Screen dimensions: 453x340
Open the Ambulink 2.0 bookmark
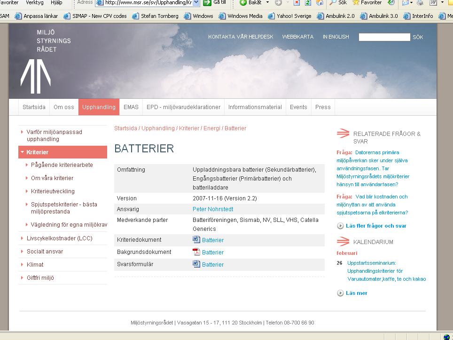pos(336,16)
